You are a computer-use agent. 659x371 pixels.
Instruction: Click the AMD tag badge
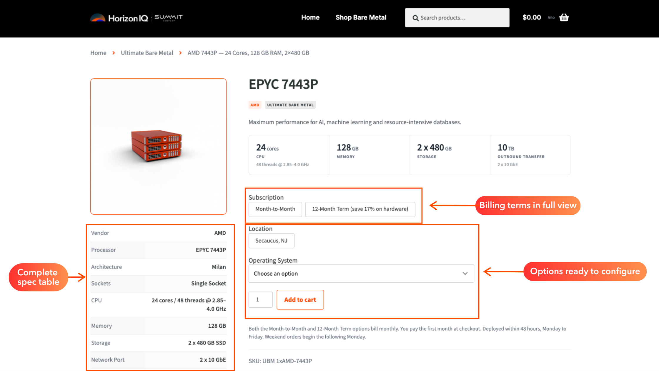click(x=255, y=105)
